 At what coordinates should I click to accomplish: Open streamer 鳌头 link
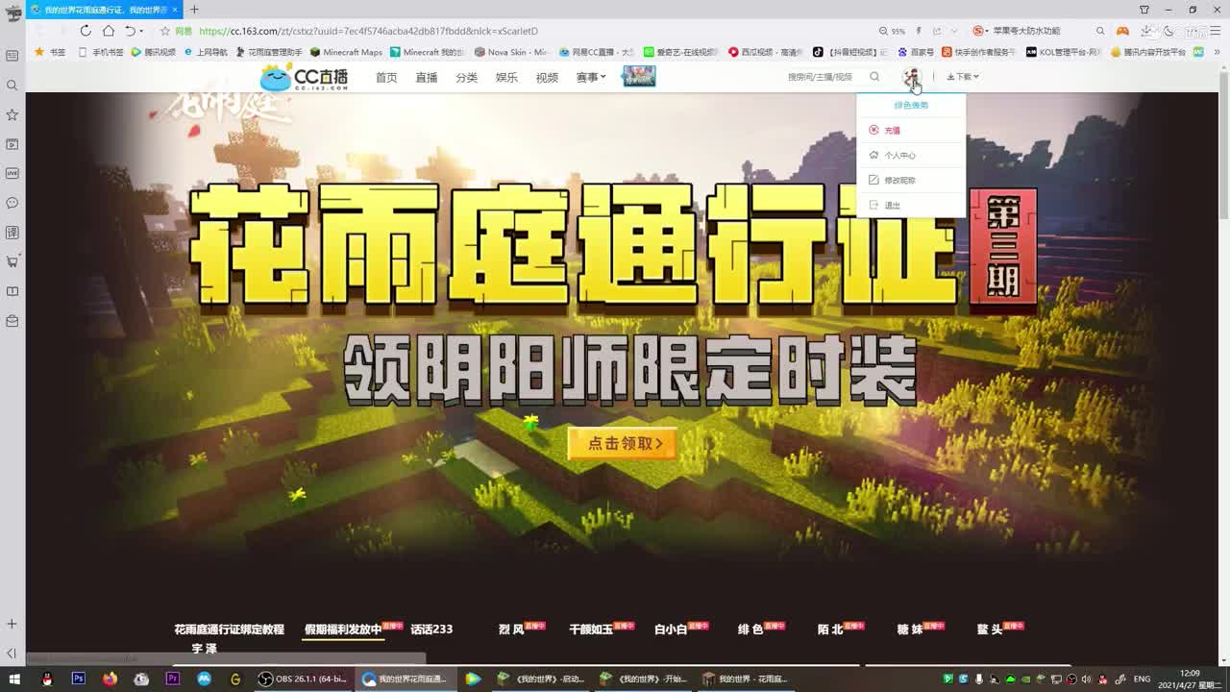989,630
